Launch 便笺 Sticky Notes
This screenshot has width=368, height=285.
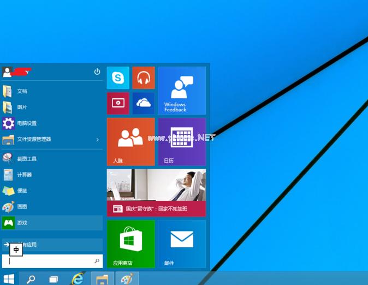click(x=52, y=191)
